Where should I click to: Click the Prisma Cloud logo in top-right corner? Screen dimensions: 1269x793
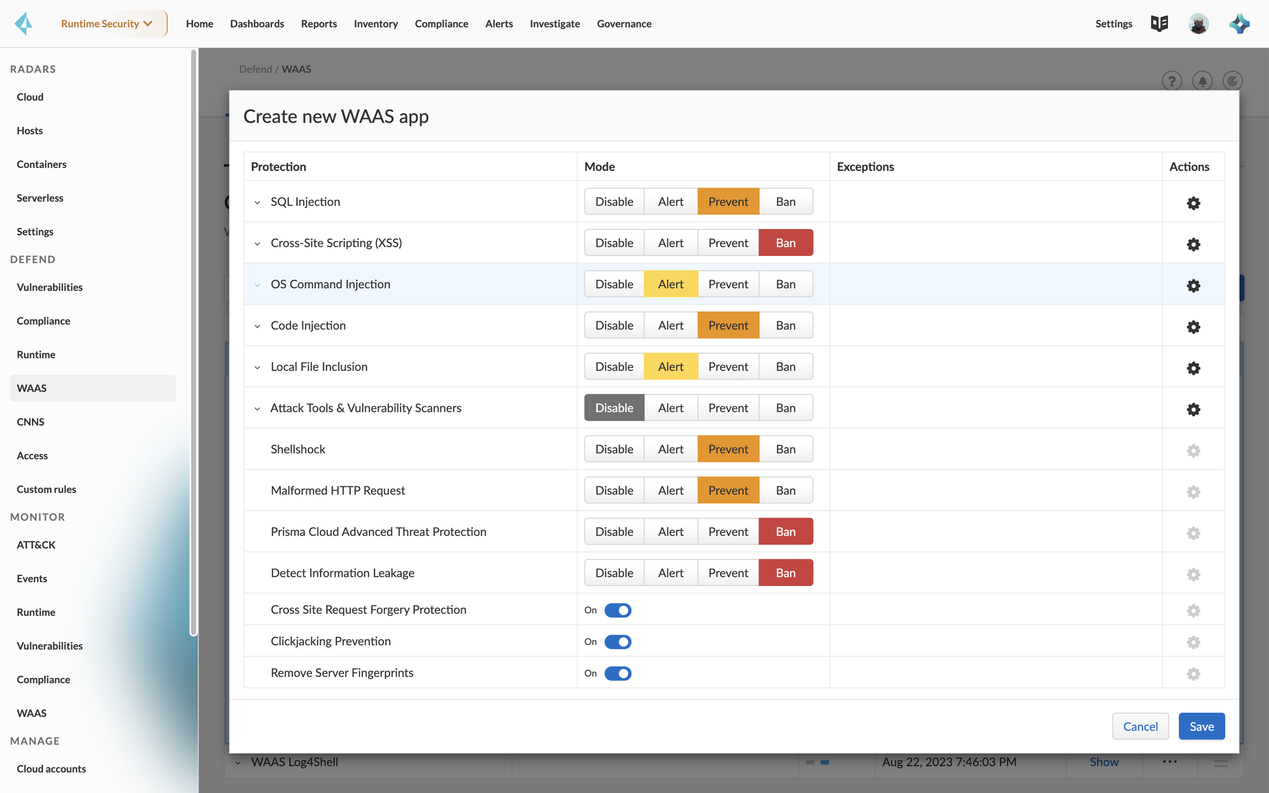click(1239, 23)
